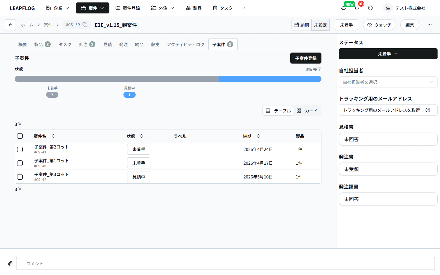Open the notifications bell

357,8
